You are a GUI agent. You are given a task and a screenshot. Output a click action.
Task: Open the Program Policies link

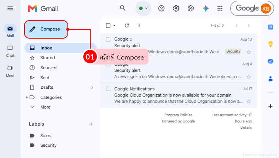[x=178, y=115]
